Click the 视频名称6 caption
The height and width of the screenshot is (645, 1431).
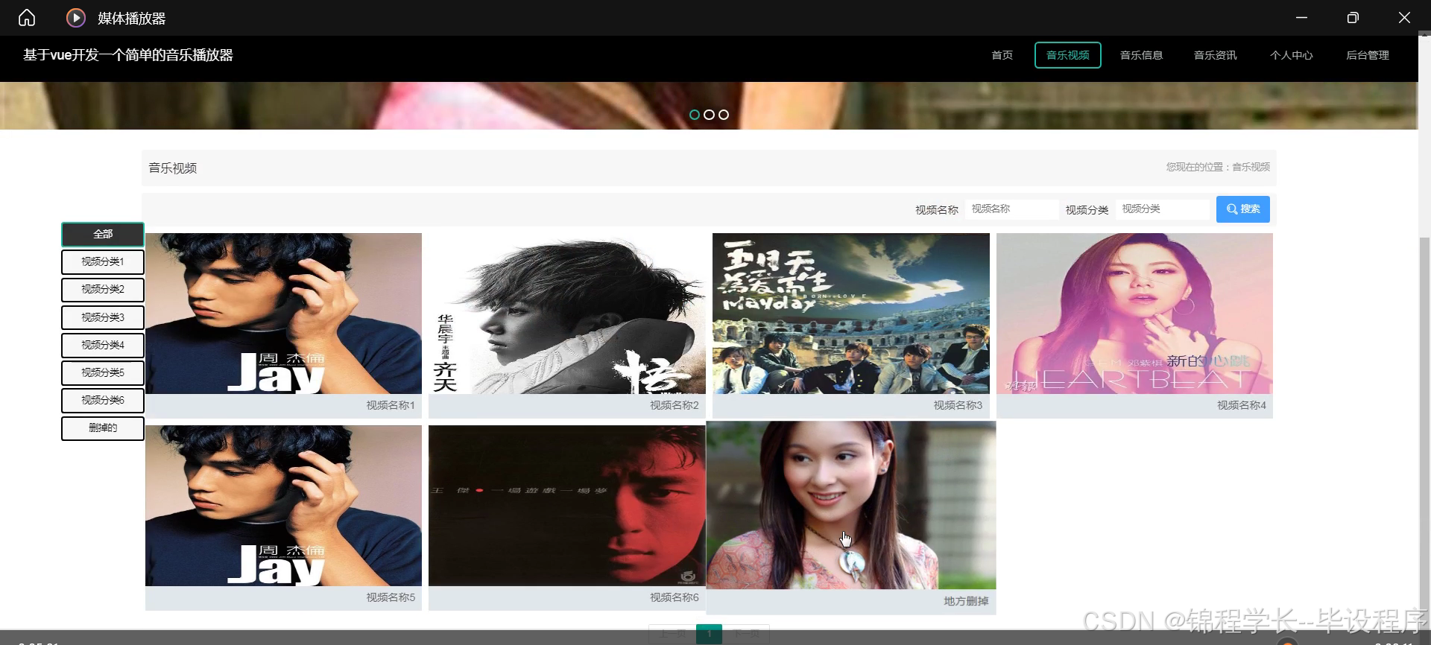(675, 597)
